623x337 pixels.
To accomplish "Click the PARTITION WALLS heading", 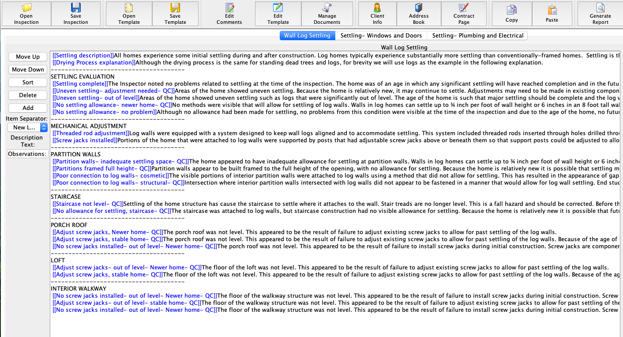I will click(x=75, y=154).
